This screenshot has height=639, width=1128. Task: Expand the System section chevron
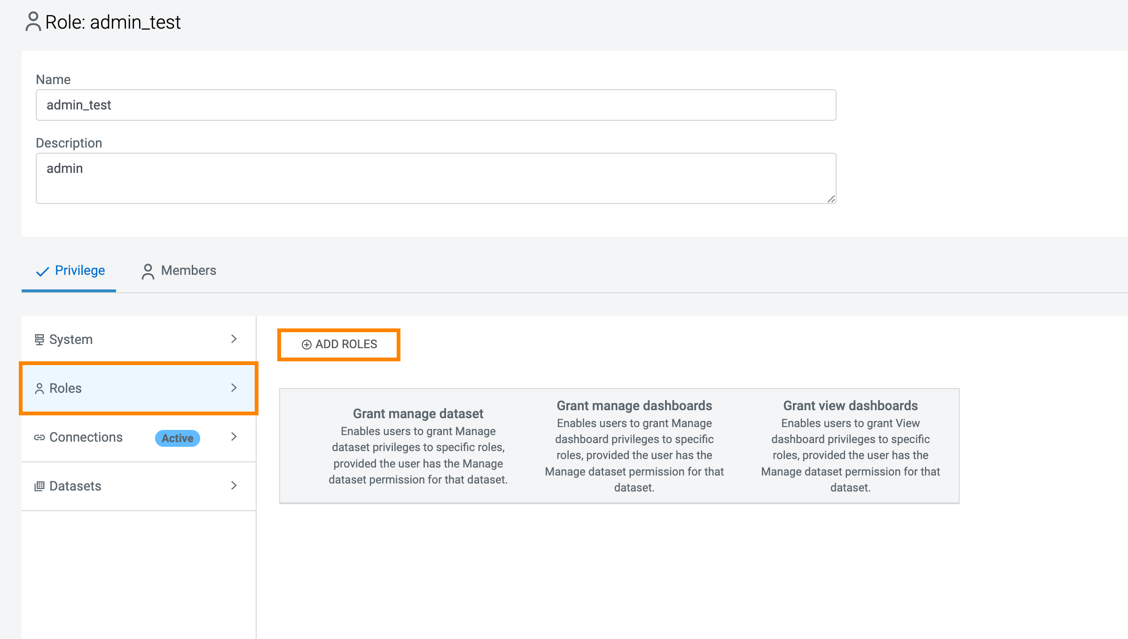click(x=234, y=339)
